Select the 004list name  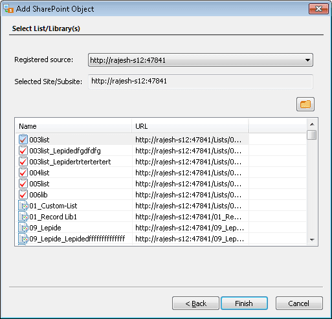(39, 173)
